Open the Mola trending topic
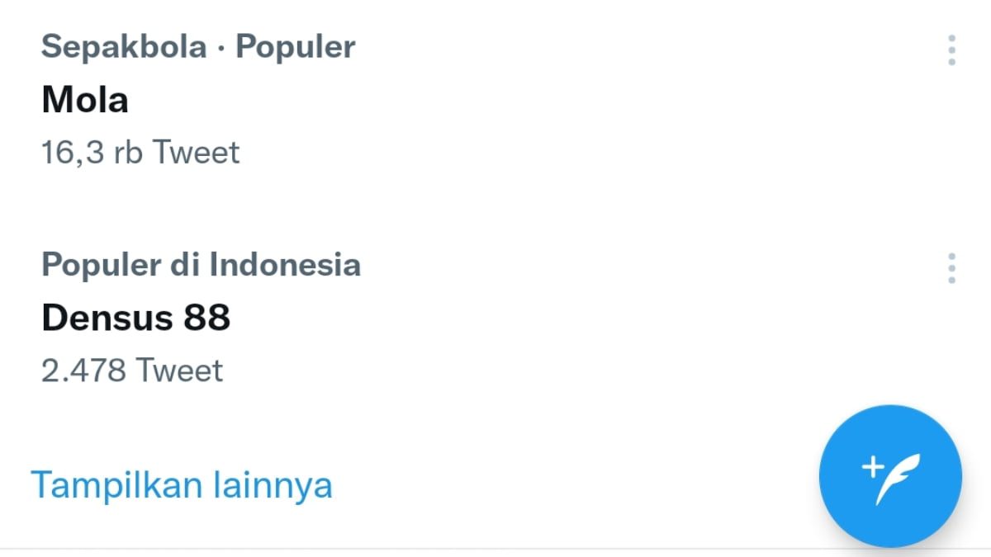Viewport: 991px width, 557px height. (x=85, y=101)
